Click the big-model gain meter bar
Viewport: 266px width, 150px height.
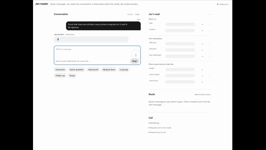coord(180,56)
